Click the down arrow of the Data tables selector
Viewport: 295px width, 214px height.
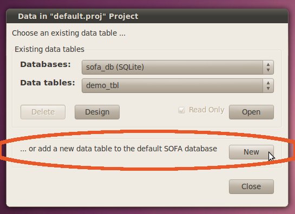pyautogui.click(x=268, y=89)
